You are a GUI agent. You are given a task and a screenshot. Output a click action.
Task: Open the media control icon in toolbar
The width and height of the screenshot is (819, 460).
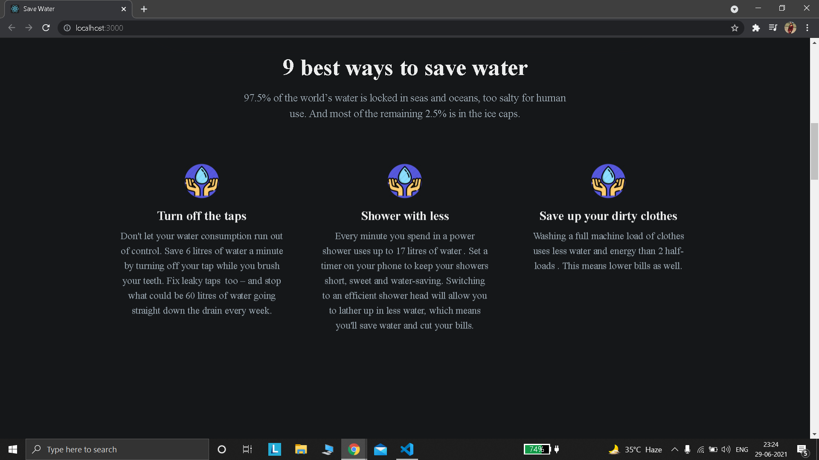coord(773,28)
